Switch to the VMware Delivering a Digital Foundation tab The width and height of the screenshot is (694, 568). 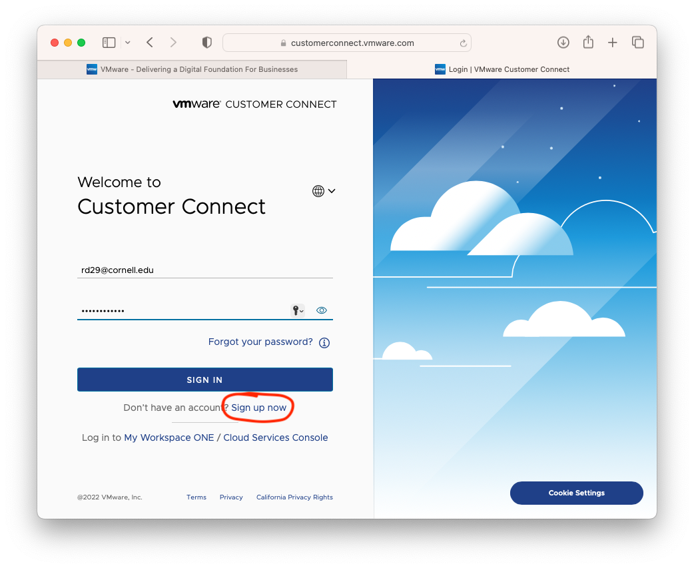(192, 69)
